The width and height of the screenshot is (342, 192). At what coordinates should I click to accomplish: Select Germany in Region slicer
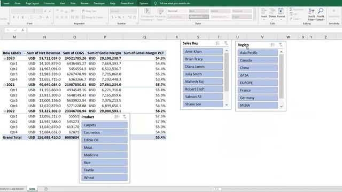pyautogui.click(x=258, y=98)
